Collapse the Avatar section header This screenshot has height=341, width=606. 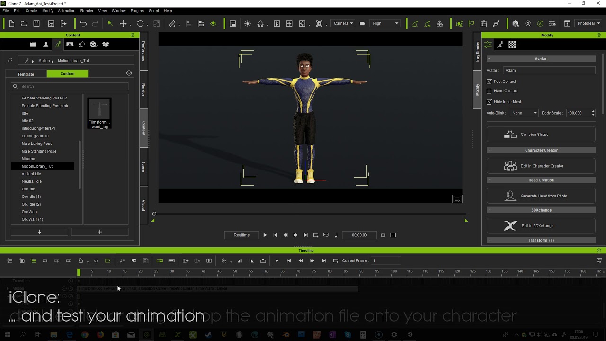541,59
